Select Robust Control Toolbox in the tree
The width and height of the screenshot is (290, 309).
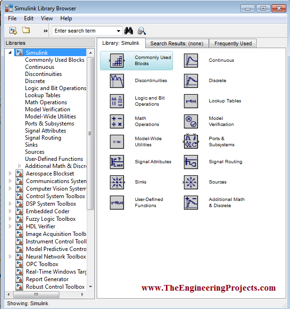coord(55,287)
